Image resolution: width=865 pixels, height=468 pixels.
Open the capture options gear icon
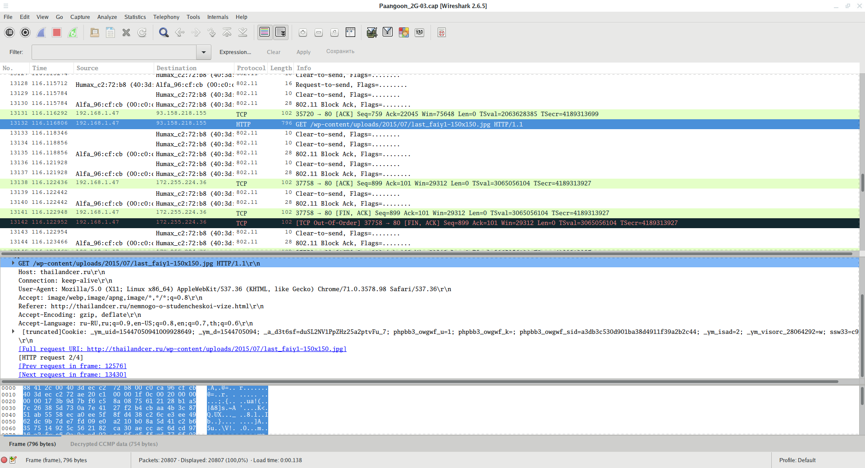pyautogui.click(x=25, y=32)
